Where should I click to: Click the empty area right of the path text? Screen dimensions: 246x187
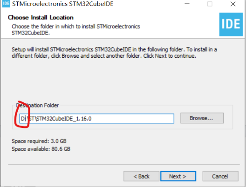pyautogui.click(x=133, y=119)
